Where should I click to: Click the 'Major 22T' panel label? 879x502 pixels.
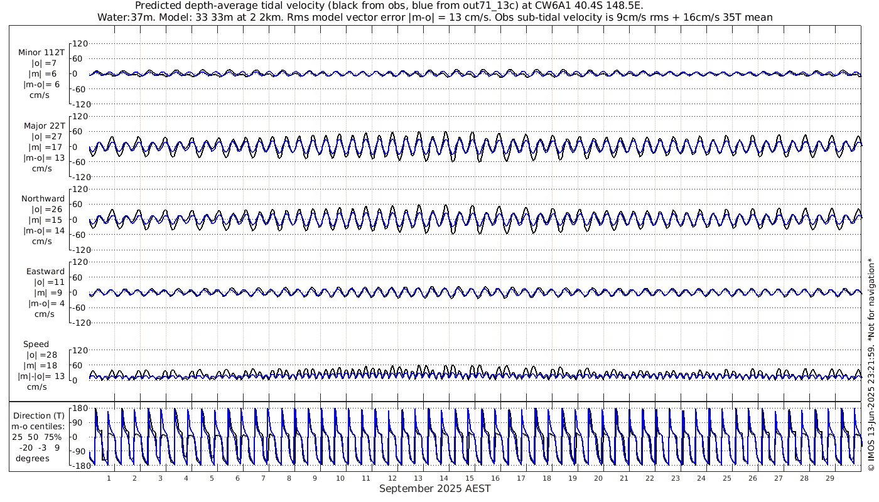(x=44, y=125)
